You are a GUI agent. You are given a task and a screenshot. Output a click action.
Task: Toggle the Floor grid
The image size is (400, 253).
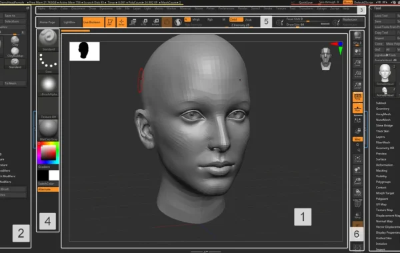point(357,108)
